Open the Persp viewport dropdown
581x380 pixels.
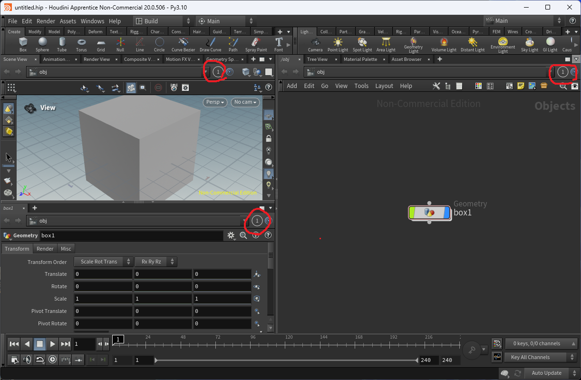coord(215,102)
